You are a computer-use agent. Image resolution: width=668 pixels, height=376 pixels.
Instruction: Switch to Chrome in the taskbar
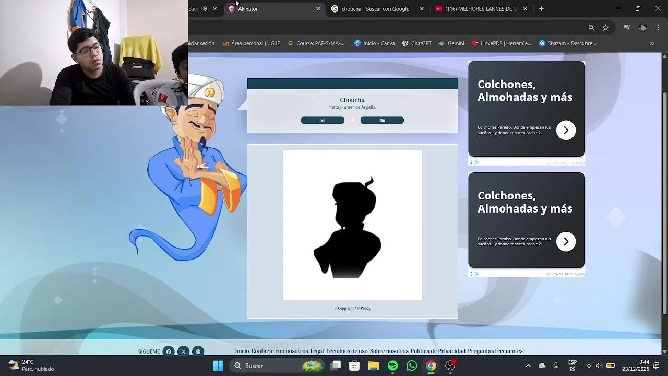(x=431, y=366)
